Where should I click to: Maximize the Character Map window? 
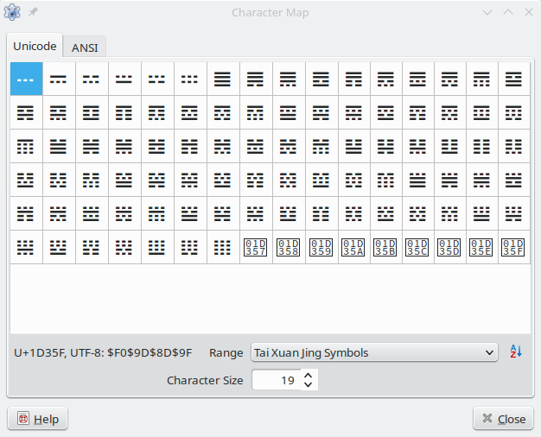(x=507, y=13)
